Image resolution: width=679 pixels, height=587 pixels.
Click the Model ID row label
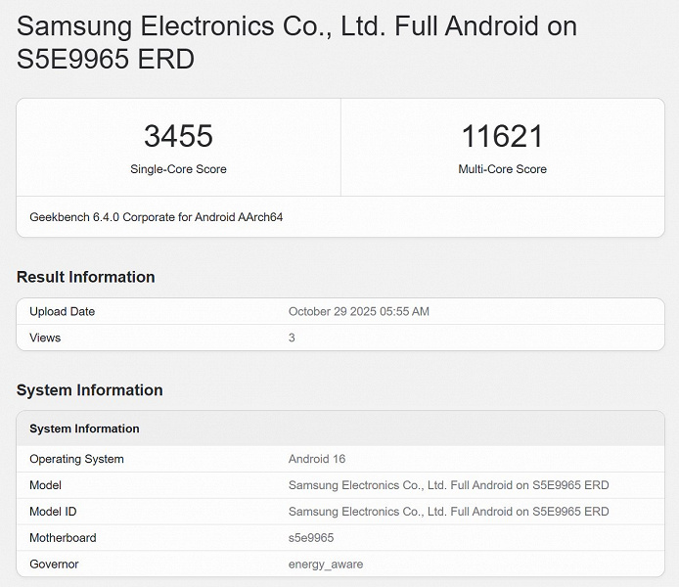pyautogui.click(x=53, y=512)
